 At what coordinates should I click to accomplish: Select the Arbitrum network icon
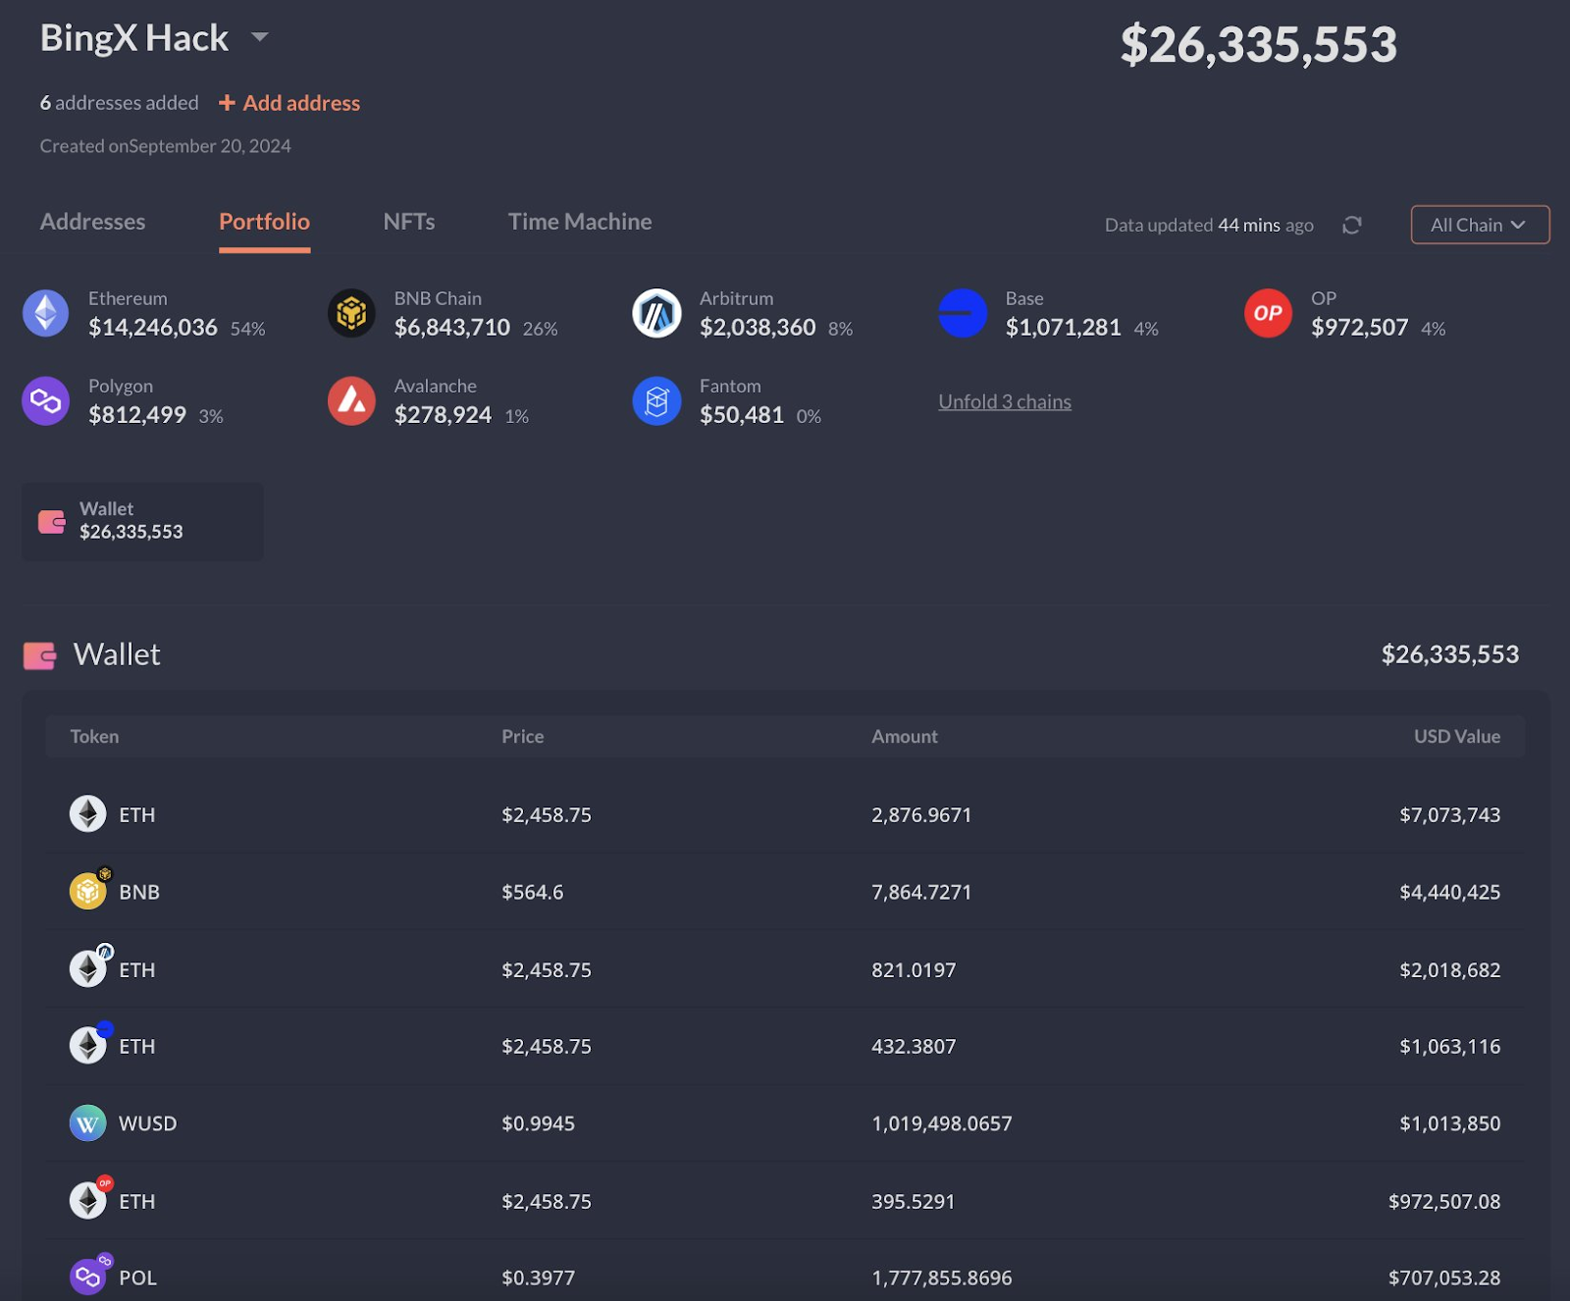coord(657,312)
